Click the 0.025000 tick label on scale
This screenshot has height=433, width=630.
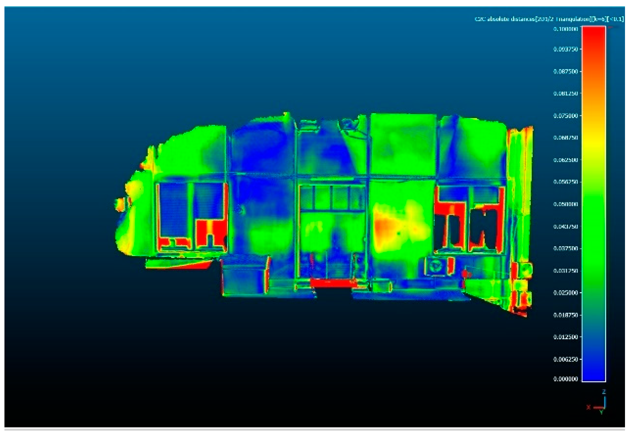[x=565, y=293]
